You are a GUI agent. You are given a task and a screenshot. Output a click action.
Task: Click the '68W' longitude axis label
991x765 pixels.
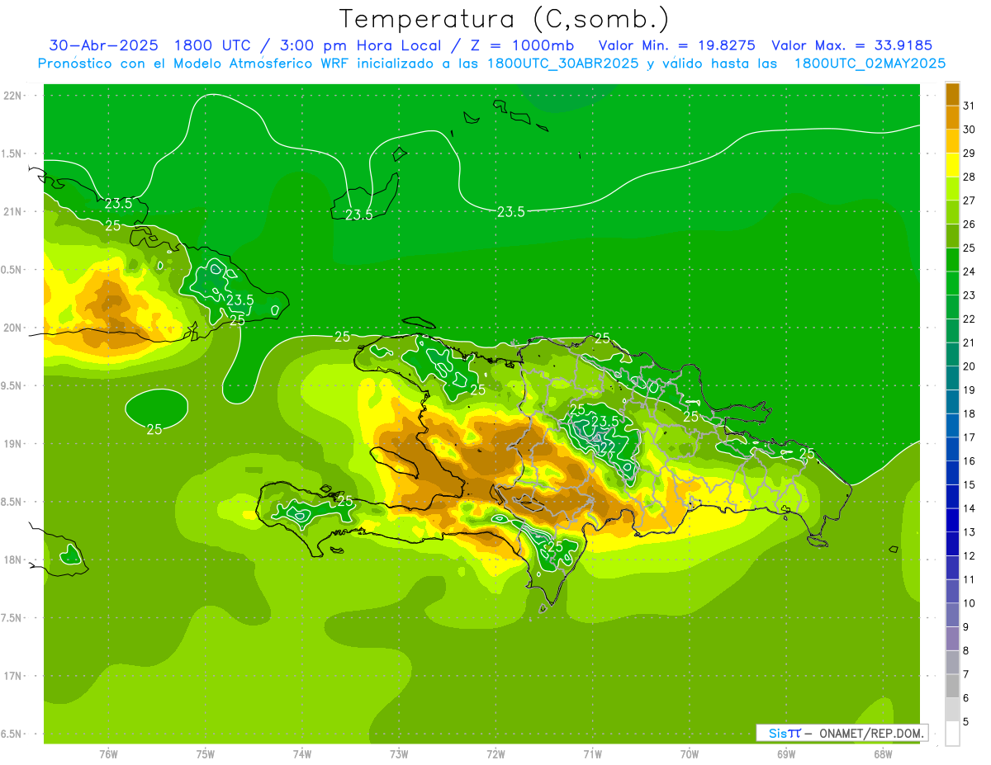tap(883, 754)
